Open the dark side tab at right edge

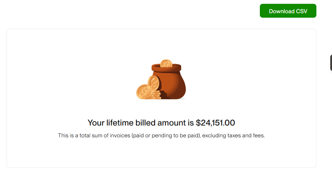click(331, 63)
